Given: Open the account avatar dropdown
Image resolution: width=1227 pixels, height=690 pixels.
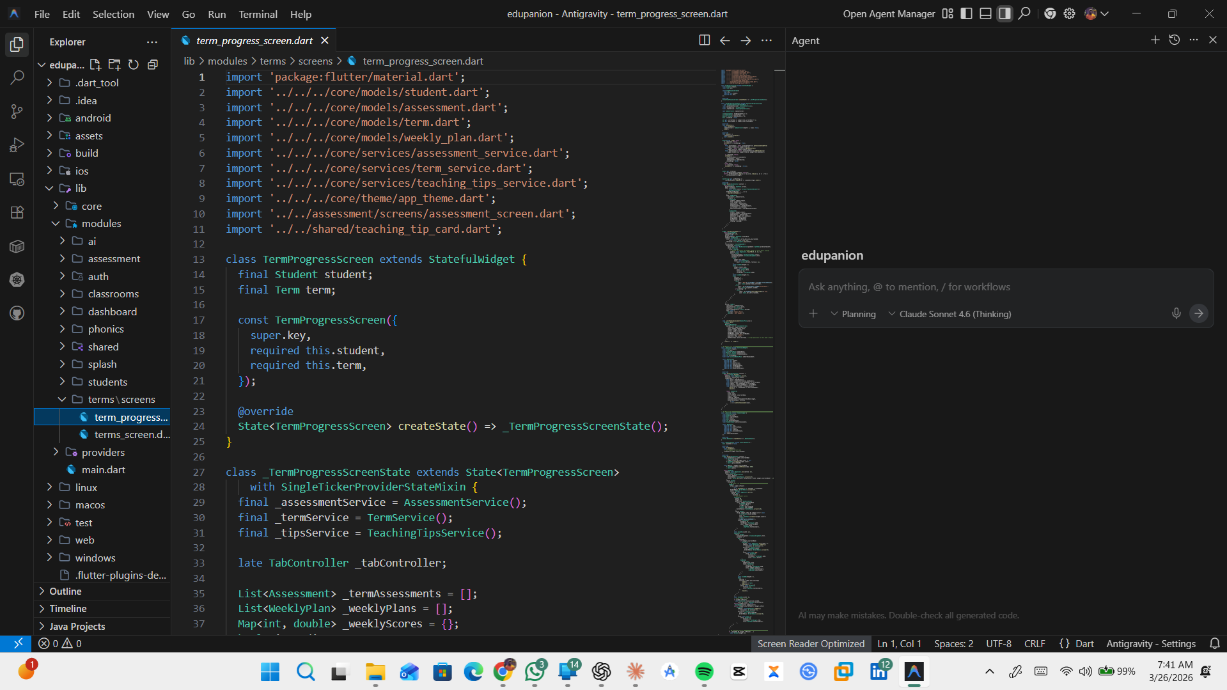Looking at the screenshot, I should click(x=1097, y=13).
